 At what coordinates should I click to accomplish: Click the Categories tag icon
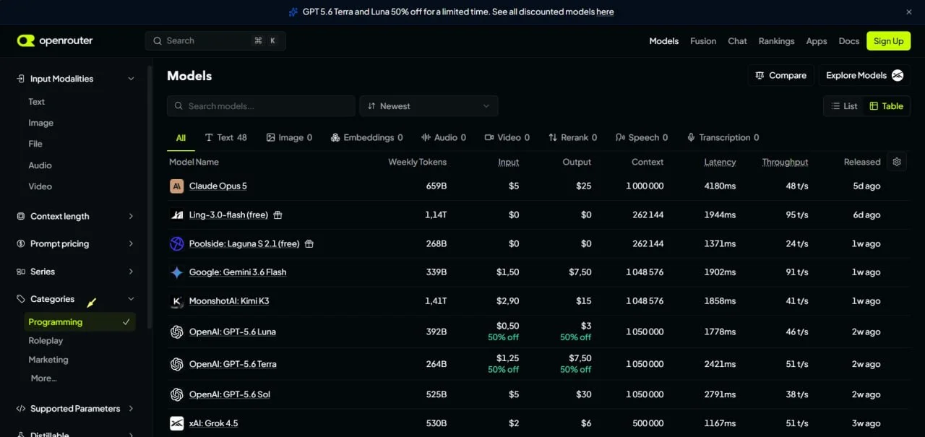(x=20, y=299)
